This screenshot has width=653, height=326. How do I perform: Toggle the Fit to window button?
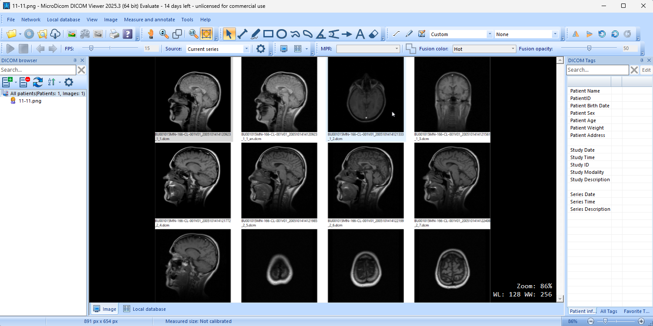tap(206, 34)
